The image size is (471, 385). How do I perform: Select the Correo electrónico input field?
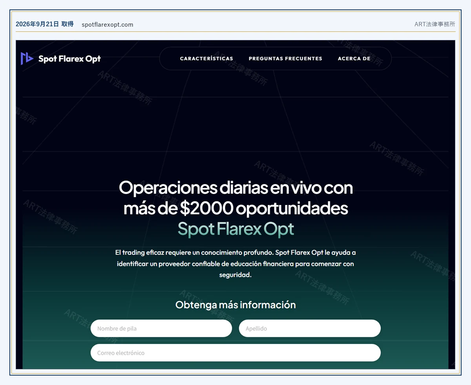click(235, 352)
